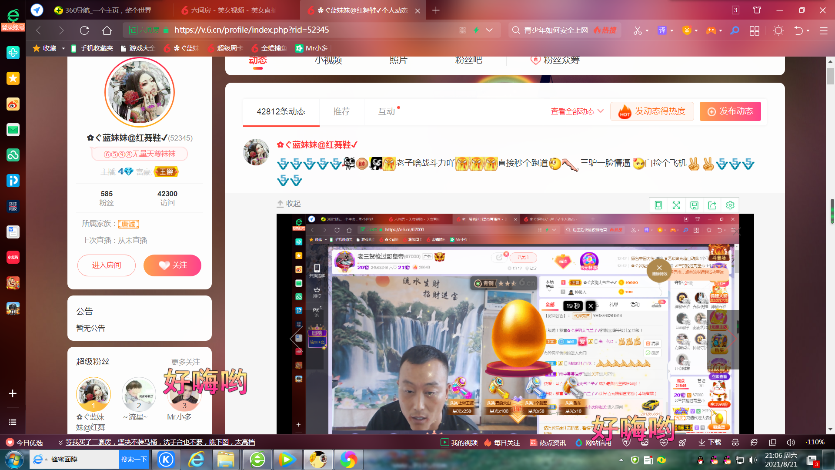Expand the scissors tool dropdown arrow
The image size is (835, 470).
click(647, 31)
